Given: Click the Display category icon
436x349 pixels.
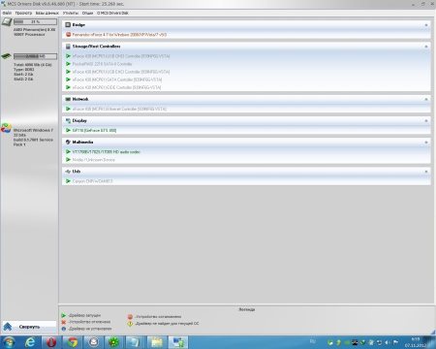Looking at the screenshot, I should (68, 120).
